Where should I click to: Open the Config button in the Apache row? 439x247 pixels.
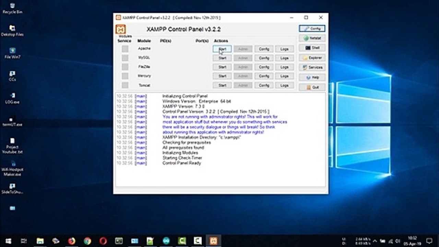[264, 49]
